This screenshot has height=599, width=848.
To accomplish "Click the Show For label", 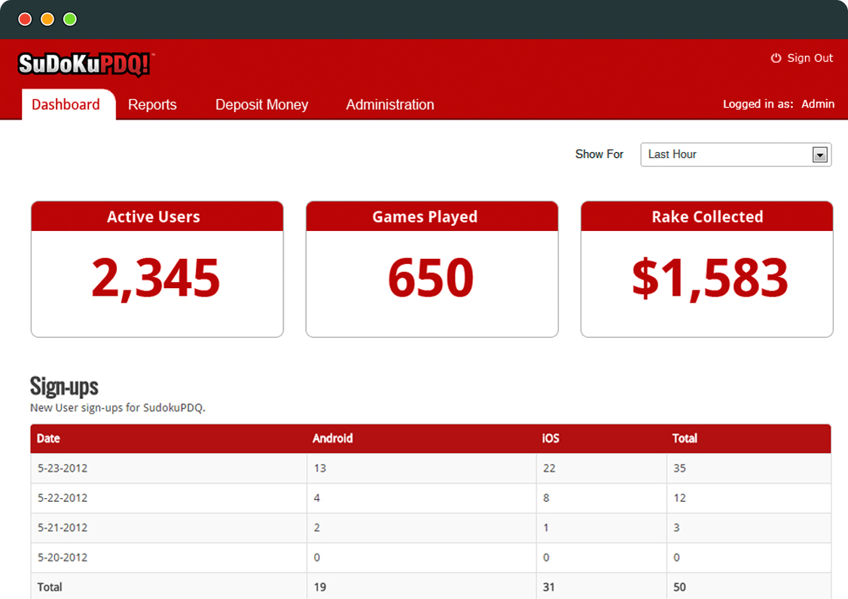I will point(599,154).
